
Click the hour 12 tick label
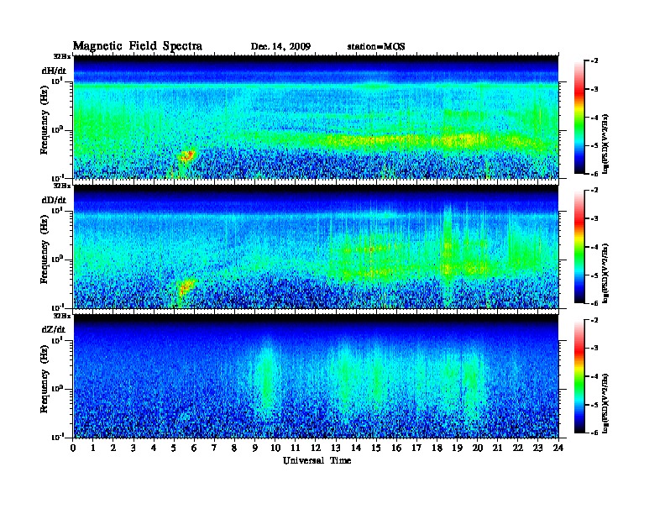(x=316, y=448)
